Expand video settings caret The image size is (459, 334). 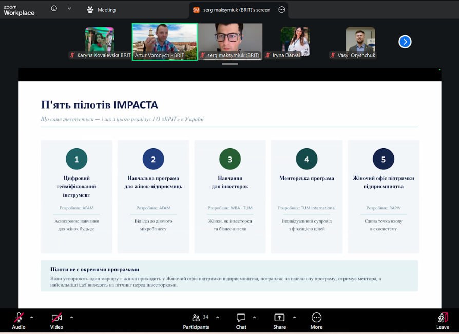coord(72,318)
